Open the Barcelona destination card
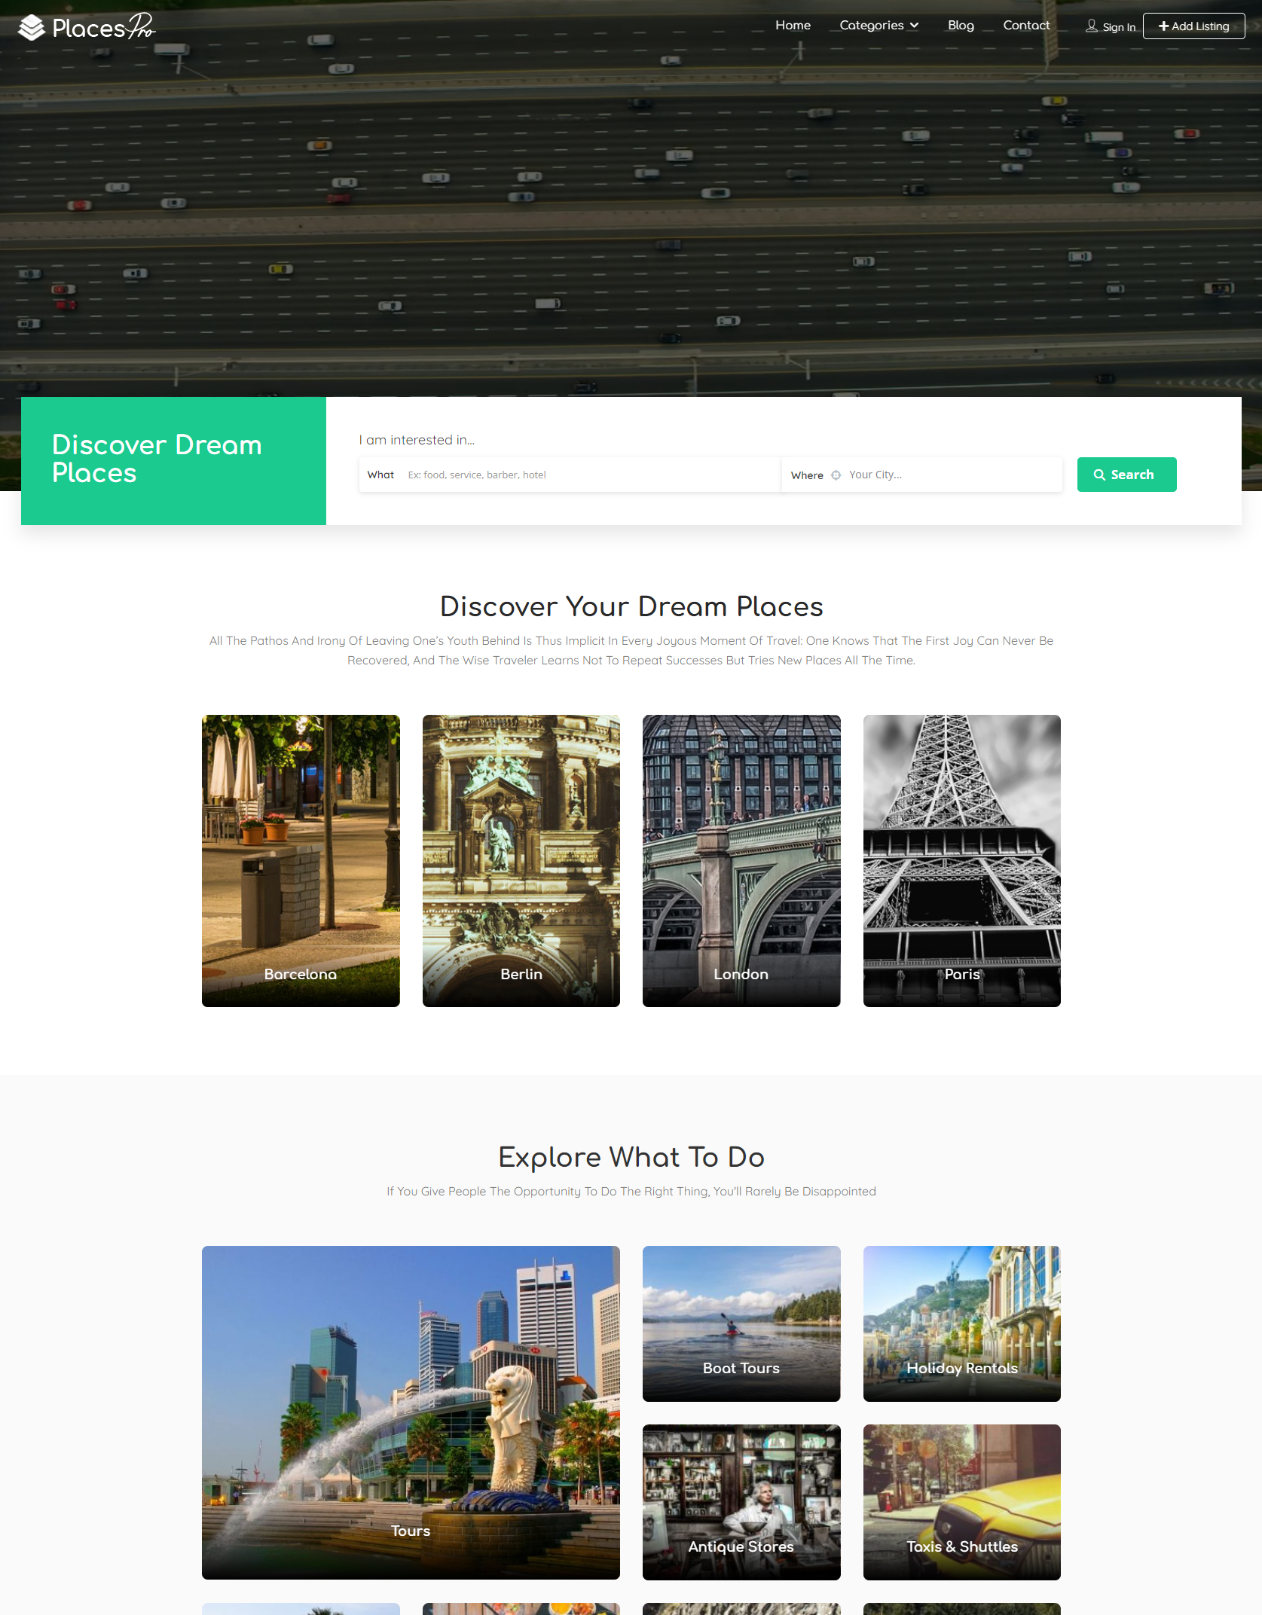 (301, 860)
